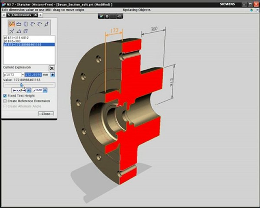Open leader orientation dropdown arrow
The image size is (260, 208).
pos(45,90)
